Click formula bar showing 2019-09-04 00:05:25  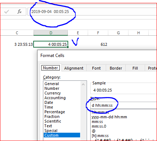[92, 12]
